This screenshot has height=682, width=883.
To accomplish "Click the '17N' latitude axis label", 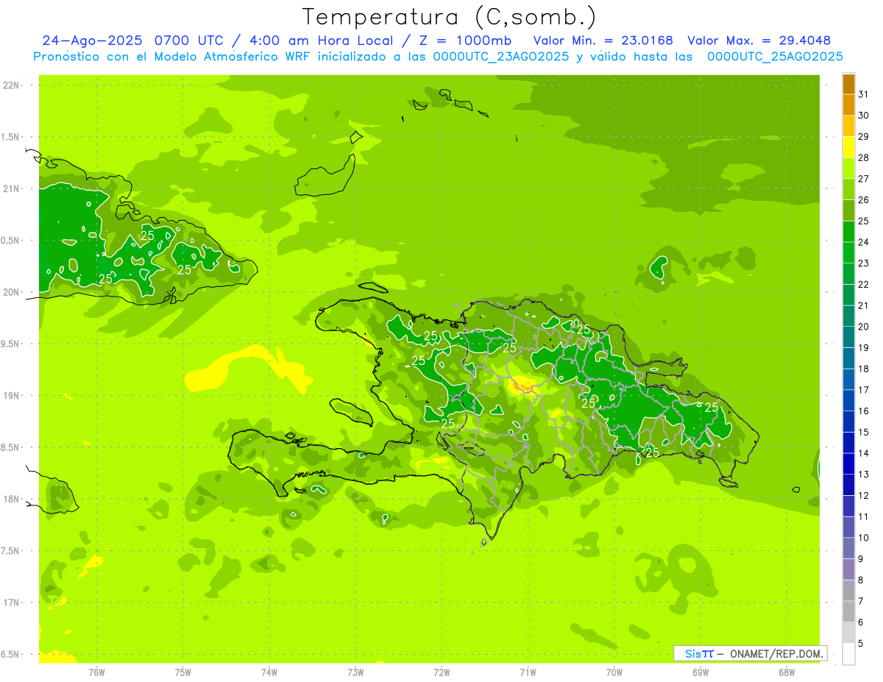I will pyautogui.click(x=10, y=603).
